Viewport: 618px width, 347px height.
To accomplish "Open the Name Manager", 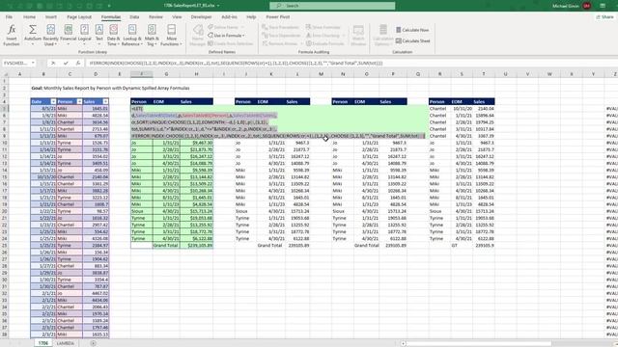I will pyautogui.click(x=198, y=35).
